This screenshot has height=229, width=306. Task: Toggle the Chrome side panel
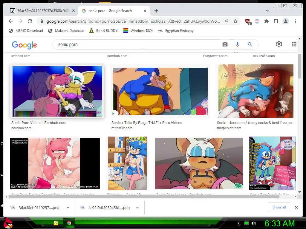click(276, 21)
